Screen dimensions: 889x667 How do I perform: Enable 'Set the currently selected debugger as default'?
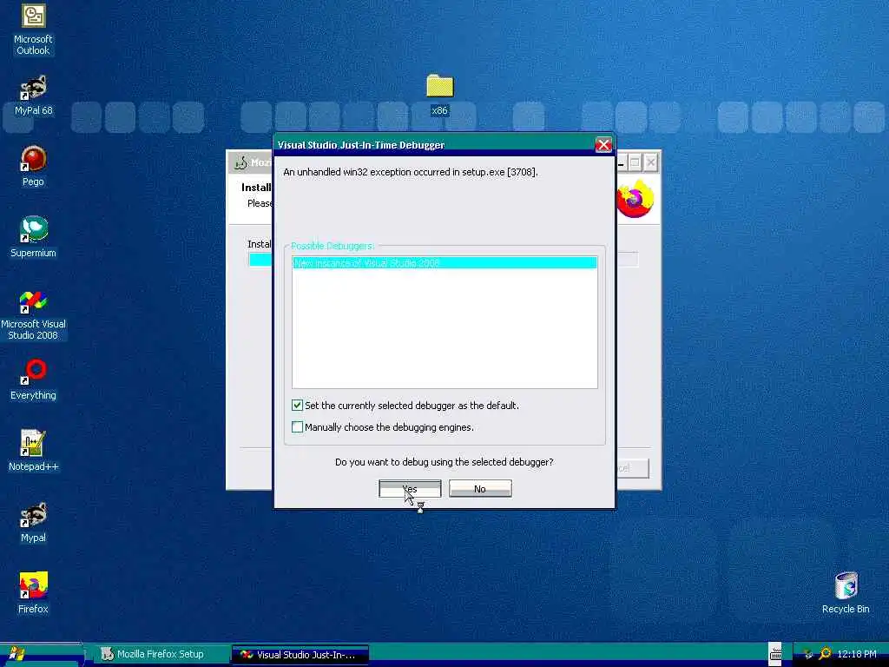pyautogui.click(x=297, y=405)
